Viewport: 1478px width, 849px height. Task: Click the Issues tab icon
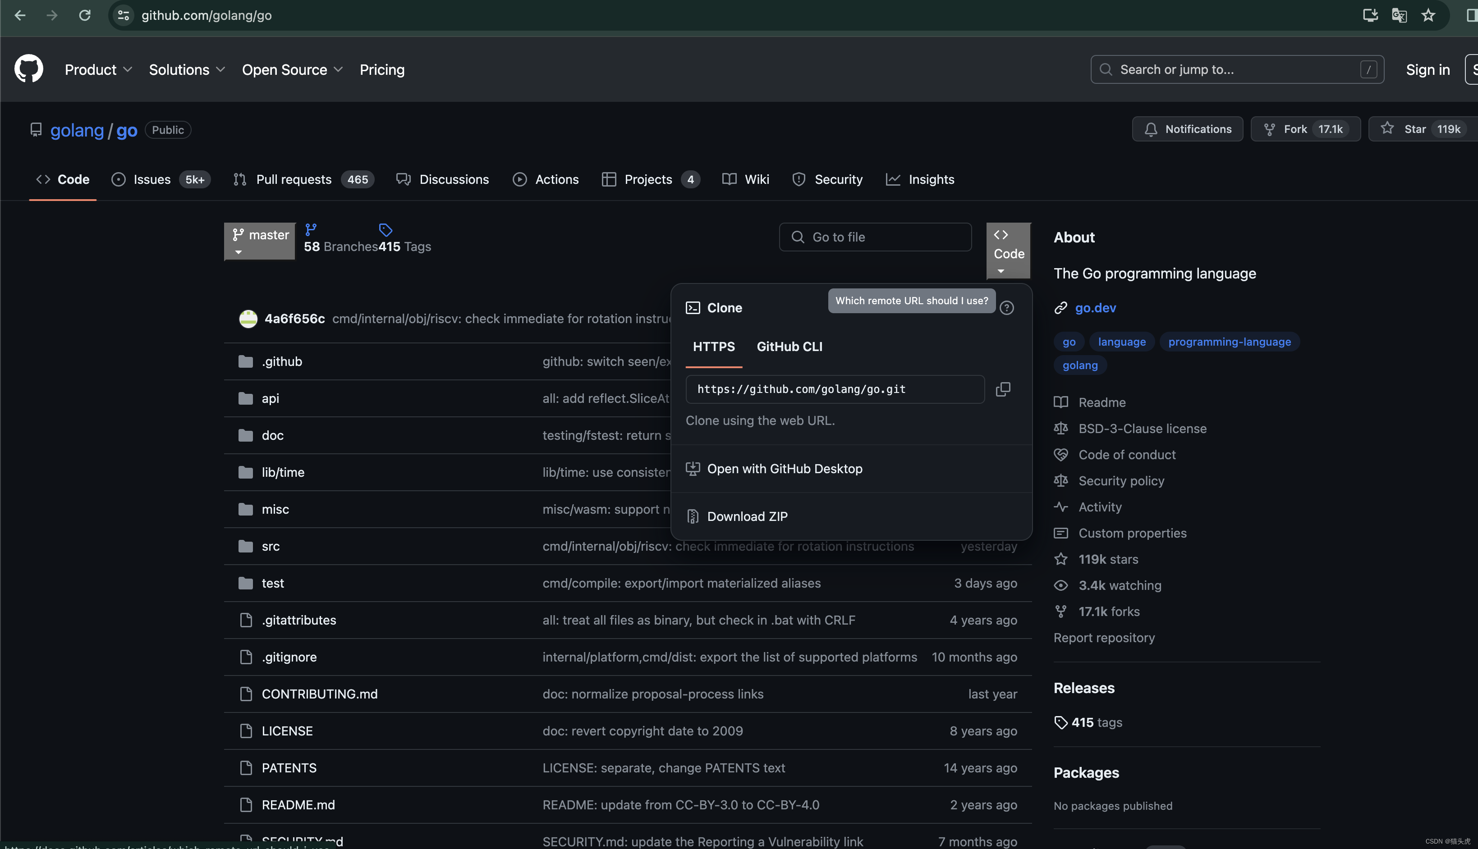coord(119,179)
